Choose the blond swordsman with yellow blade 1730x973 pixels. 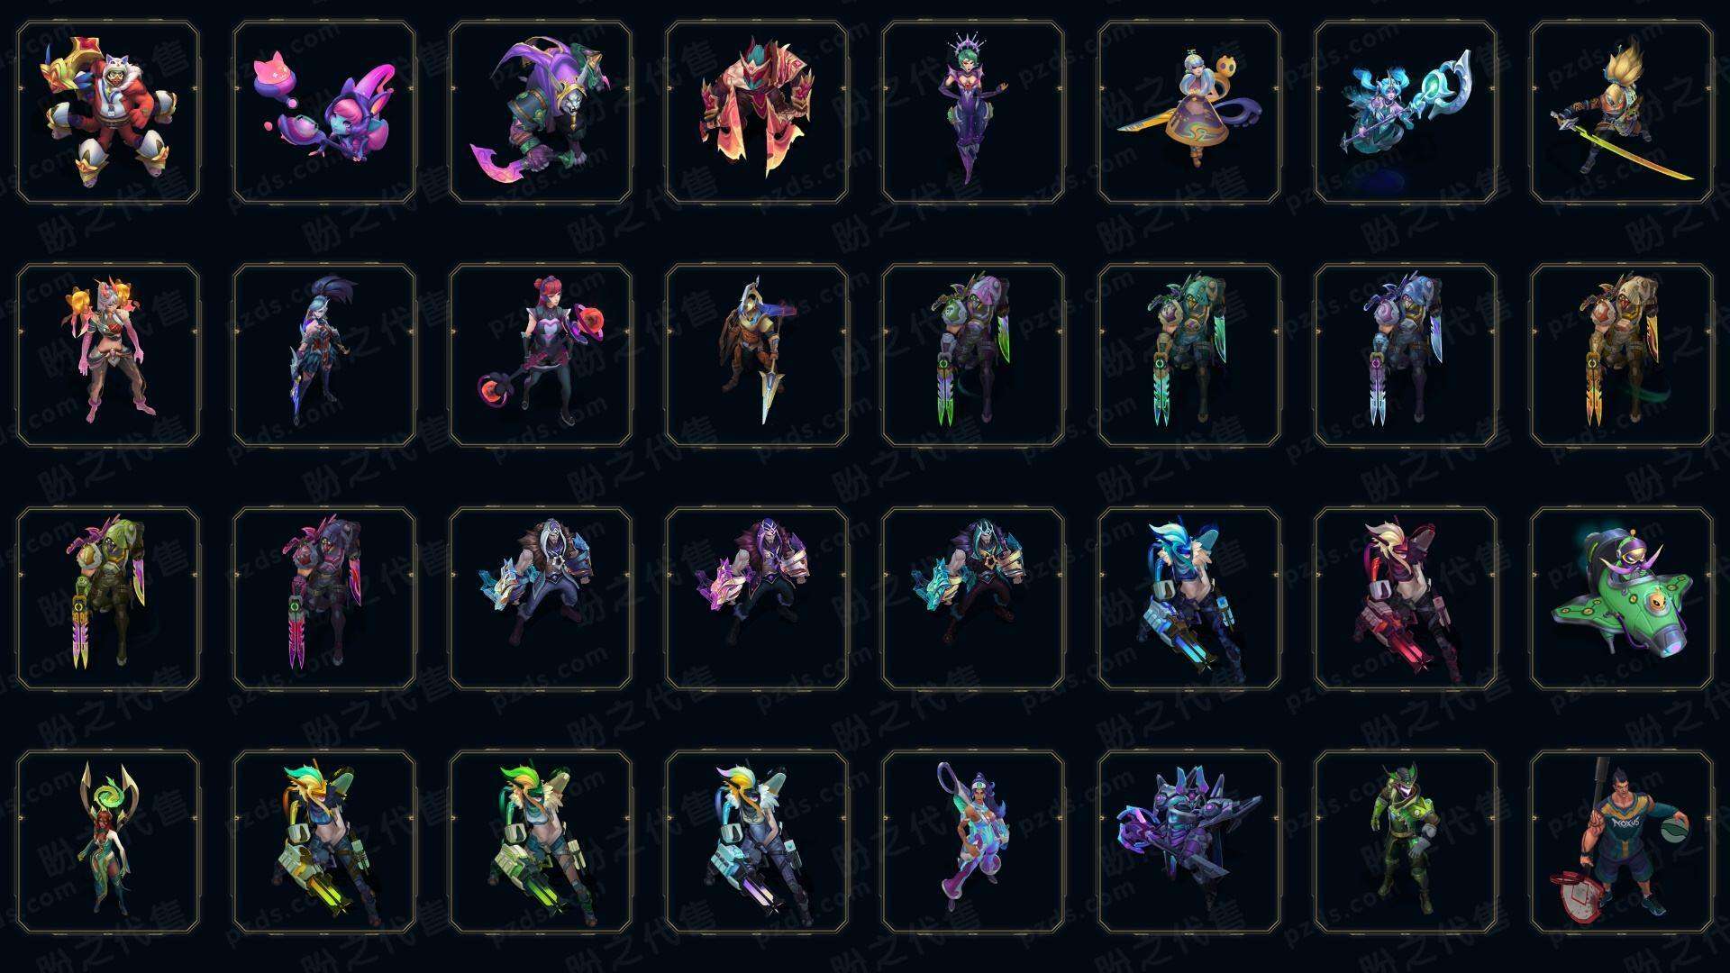pyautogui.click(x=1622, y=112)
